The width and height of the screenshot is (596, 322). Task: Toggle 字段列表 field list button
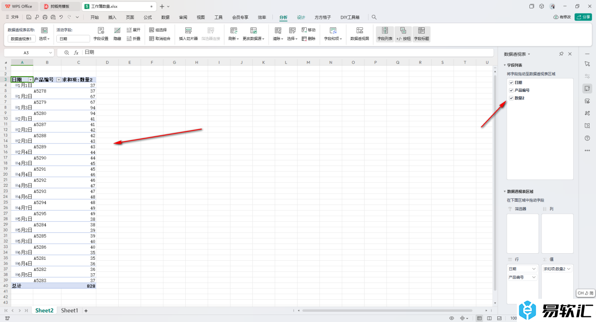[x=385, y=34]
